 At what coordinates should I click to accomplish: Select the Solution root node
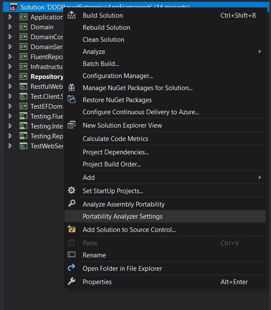click(39, 7)
